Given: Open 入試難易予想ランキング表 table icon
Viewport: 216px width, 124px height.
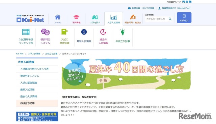Looking at the screenshot, I should coord(26,32).
